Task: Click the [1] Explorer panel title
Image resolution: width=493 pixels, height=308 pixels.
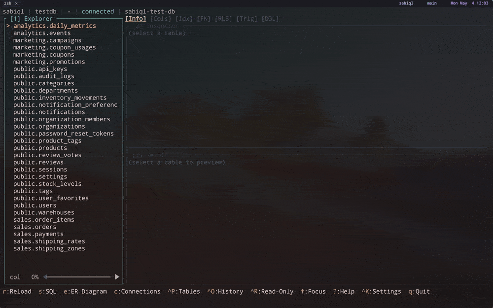Action: (x=31, y=19)
